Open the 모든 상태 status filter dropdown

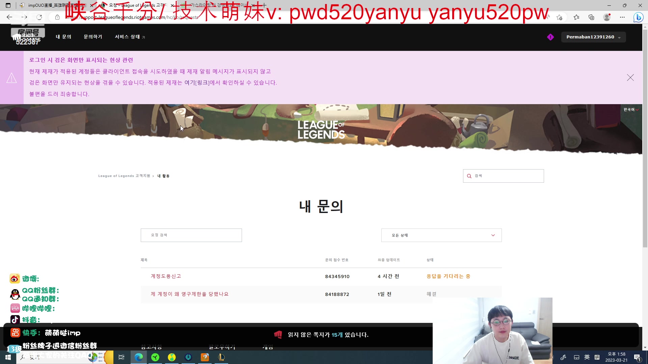tap(441, 235)
